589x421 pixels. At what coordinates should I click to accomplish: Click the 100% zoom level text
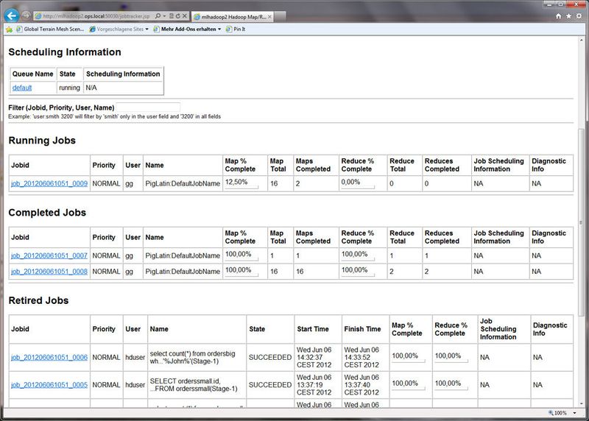pos(560,413)
